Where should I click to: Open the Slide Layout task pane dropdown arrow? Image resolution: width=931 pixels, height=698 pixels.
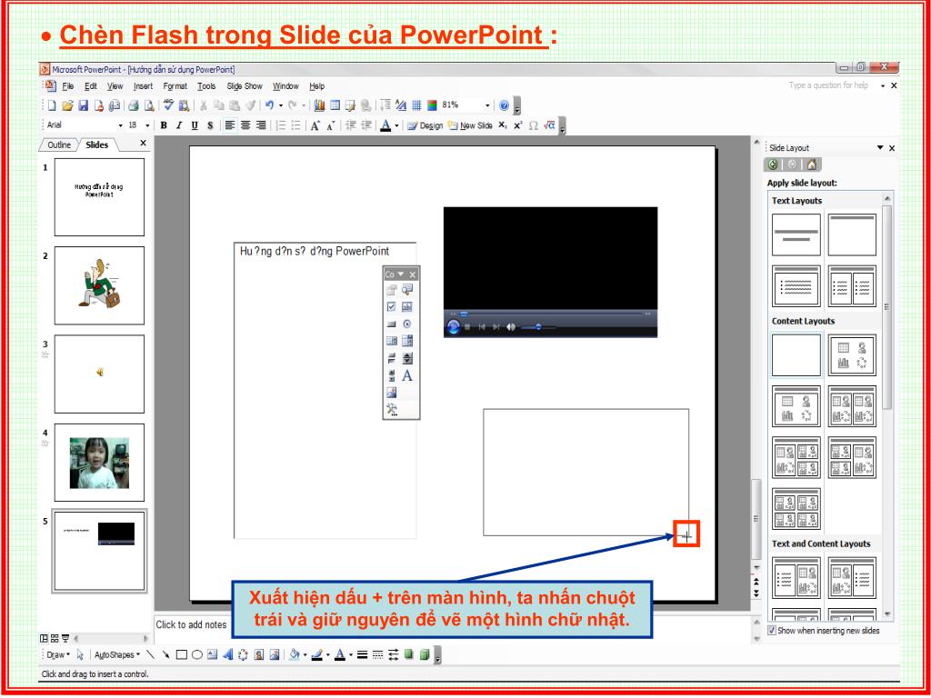(x=880, y=148)
